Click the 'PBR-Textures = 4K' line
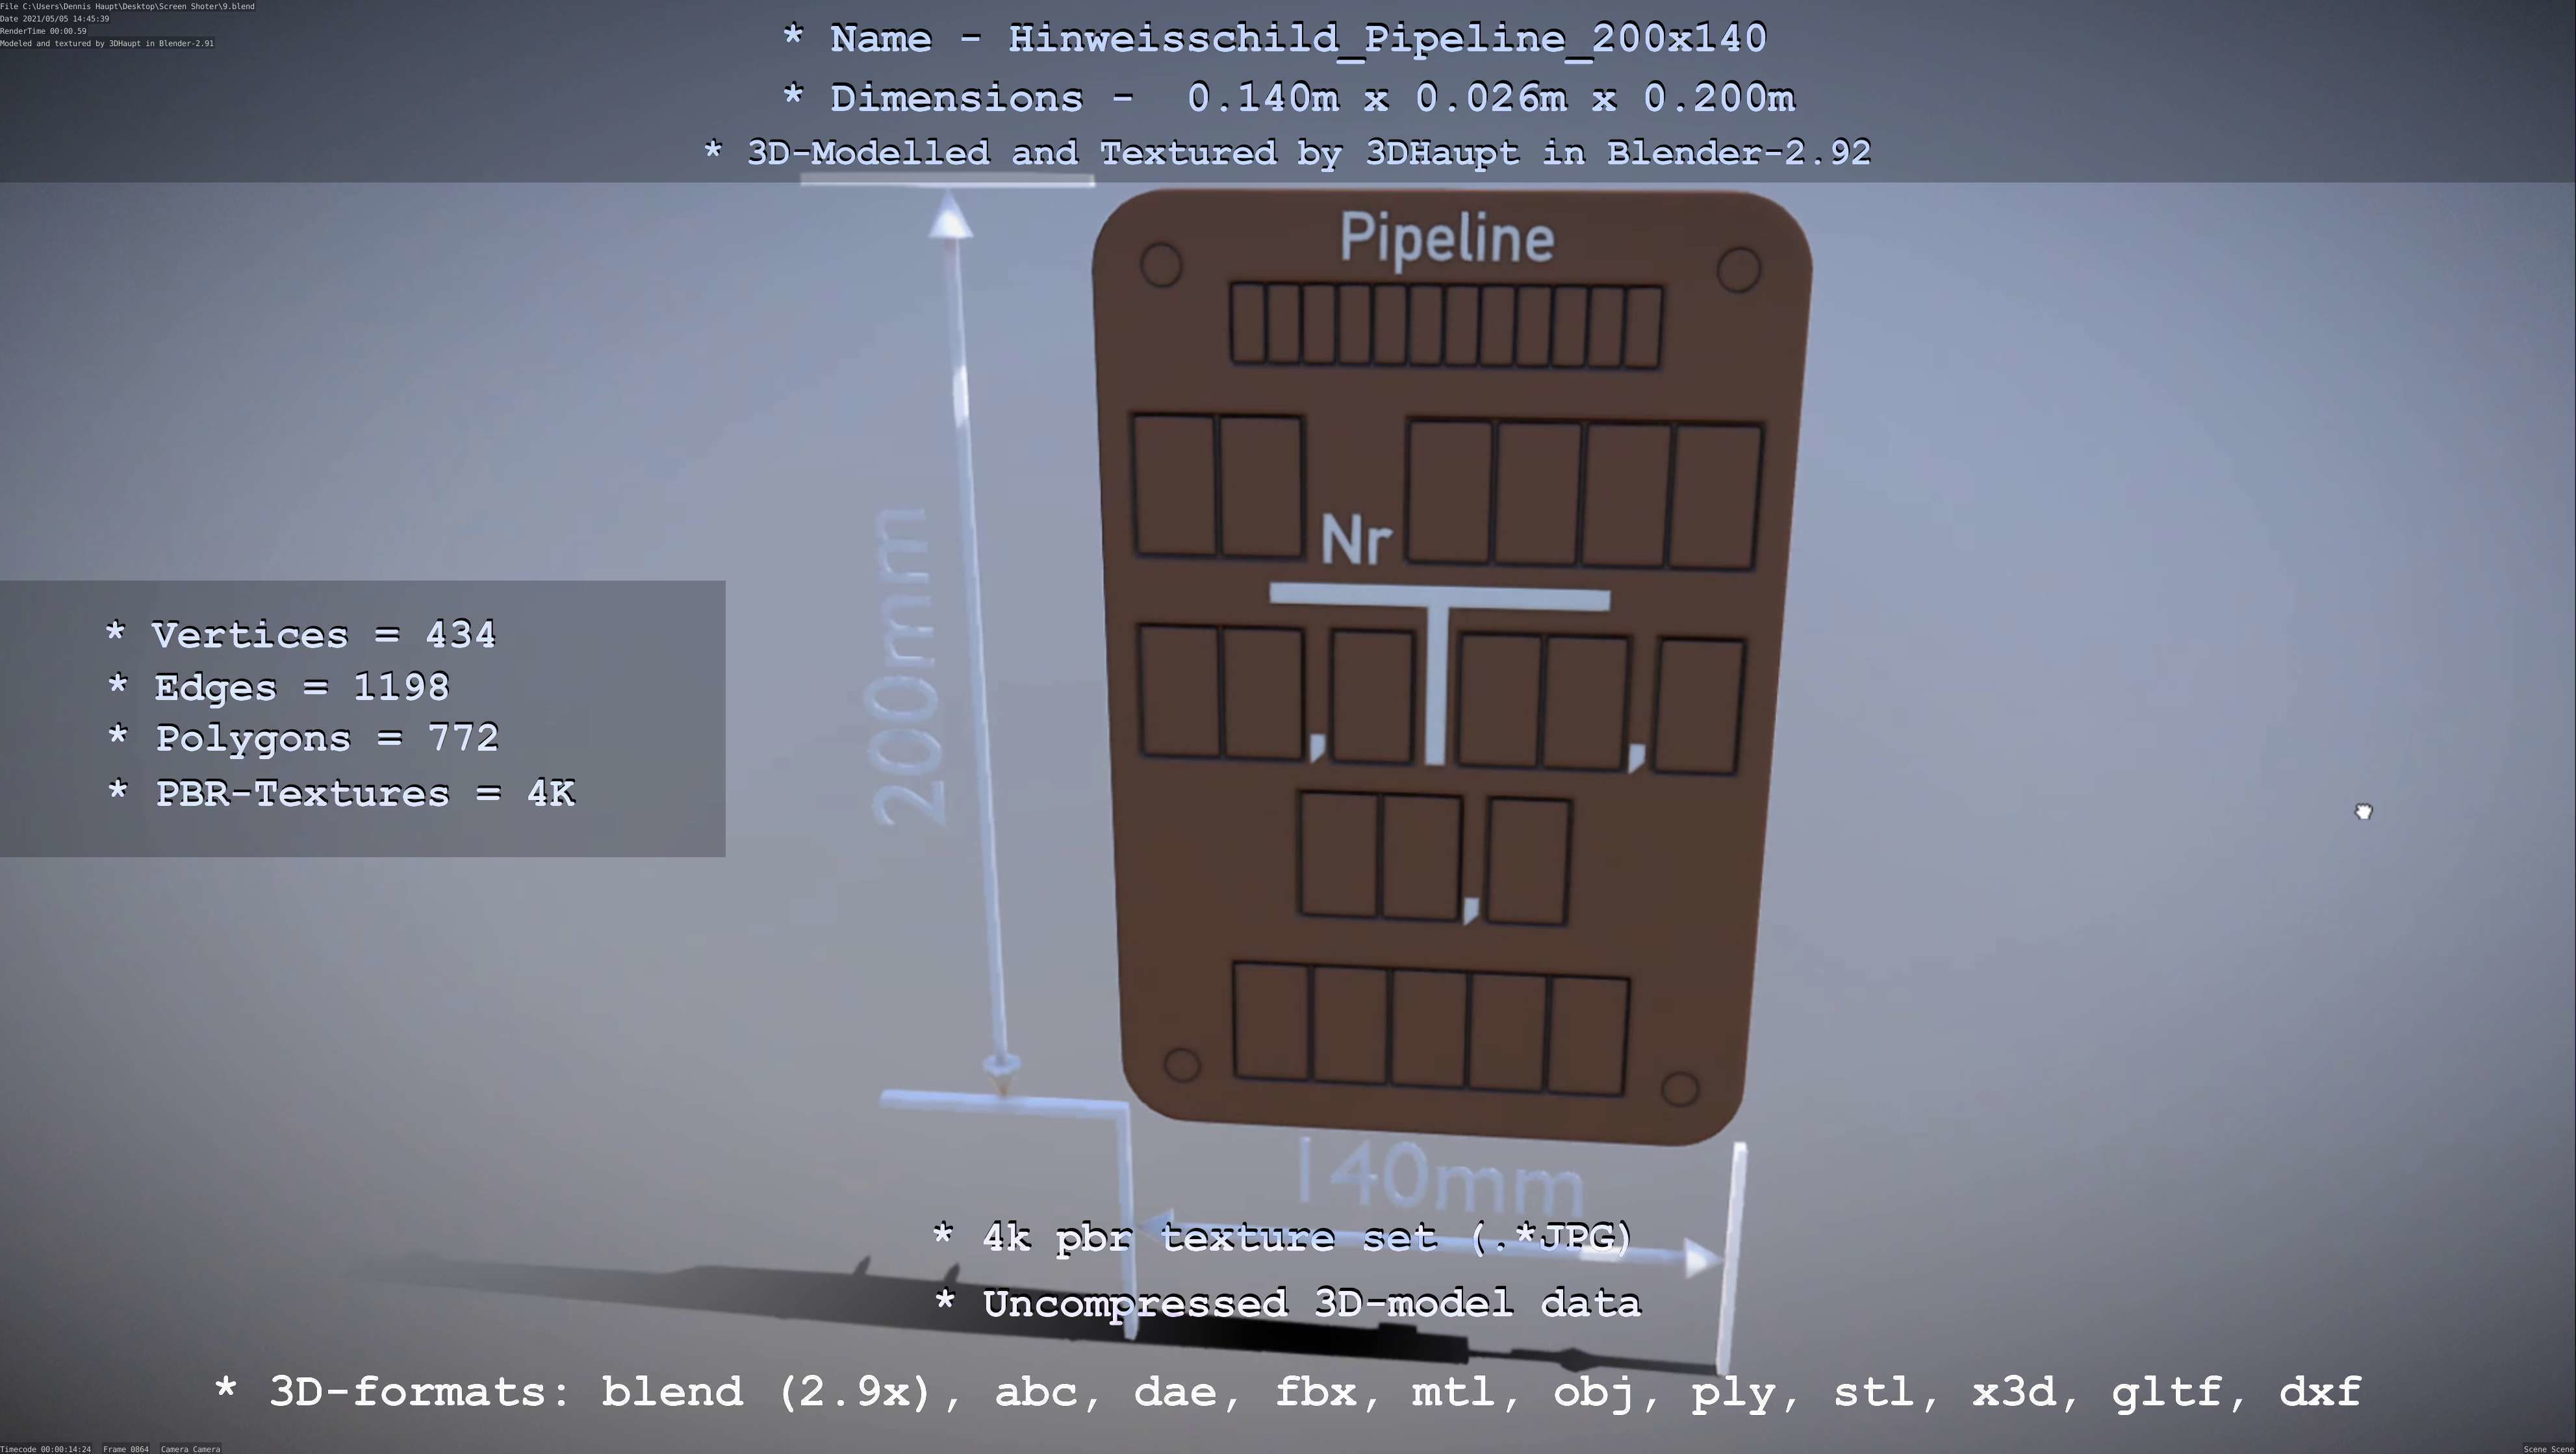The image size is (2576, 1454). (x=341, y=794)
